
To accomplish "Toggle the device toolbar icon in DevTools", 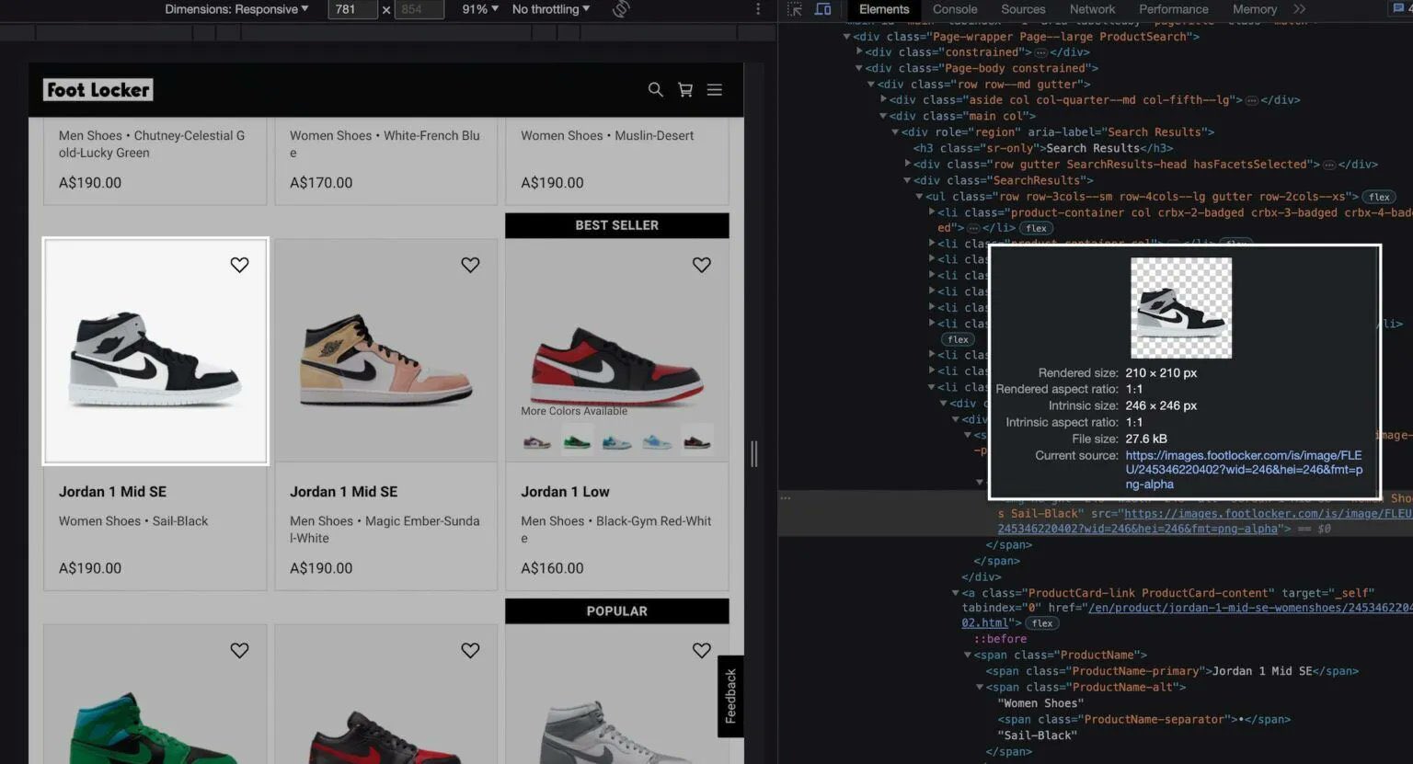I will 823,9.
